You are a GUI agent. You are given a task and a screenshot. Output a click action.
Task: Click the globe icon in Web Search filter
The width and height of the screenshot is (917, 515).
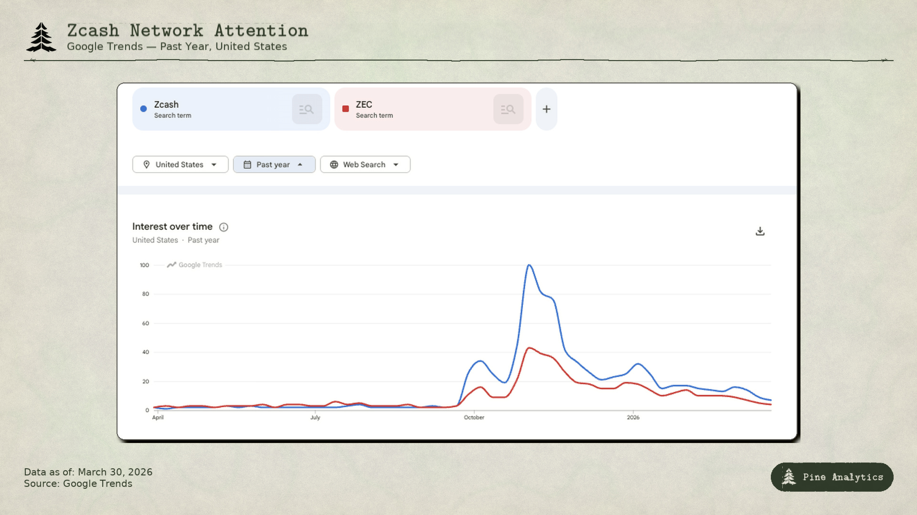coord(334,165)
